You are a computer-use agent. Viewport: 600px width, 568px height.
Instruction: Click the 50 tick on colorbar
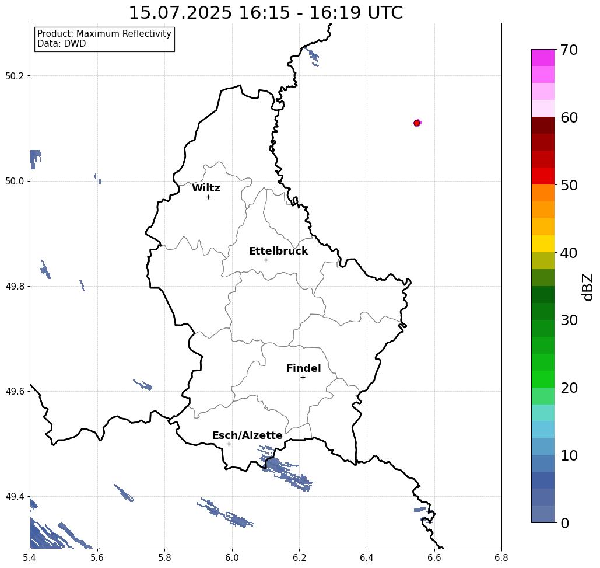pos(569,186)
